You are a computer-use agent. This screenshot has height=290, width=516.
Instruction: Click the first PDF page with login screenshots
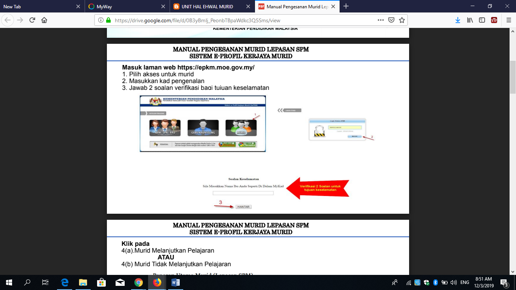[x=258, y=128]
